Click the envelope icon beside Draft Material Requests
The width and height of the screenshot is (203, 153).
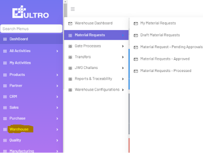pos(136,35)
